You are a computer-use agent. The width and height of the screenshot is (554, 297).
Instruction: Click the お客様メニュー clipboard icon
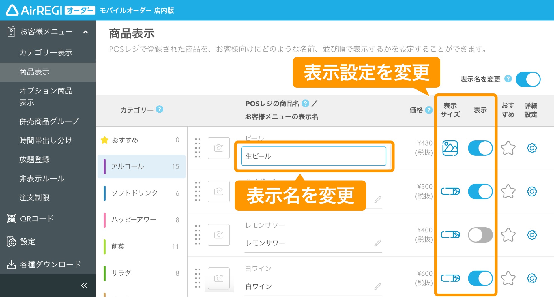click(x=11, y=31)
